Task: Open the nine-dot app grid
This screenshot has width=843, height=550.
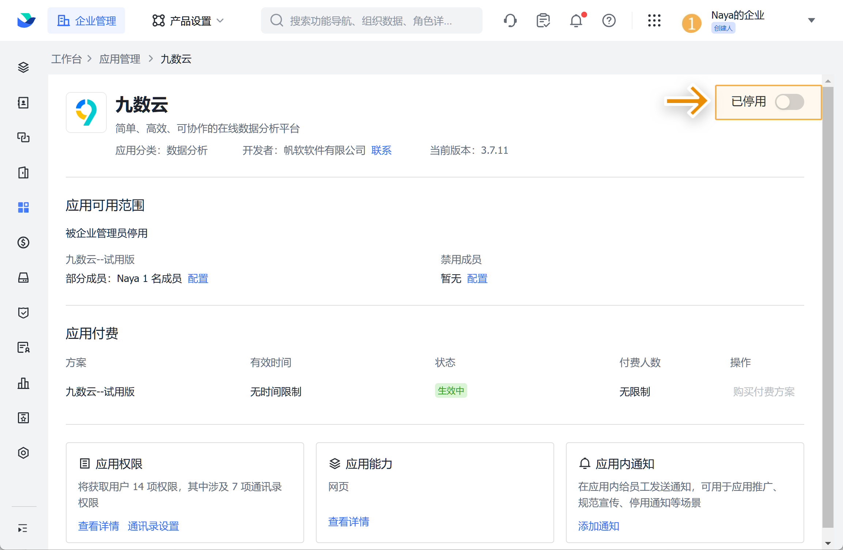Action: 654,20
